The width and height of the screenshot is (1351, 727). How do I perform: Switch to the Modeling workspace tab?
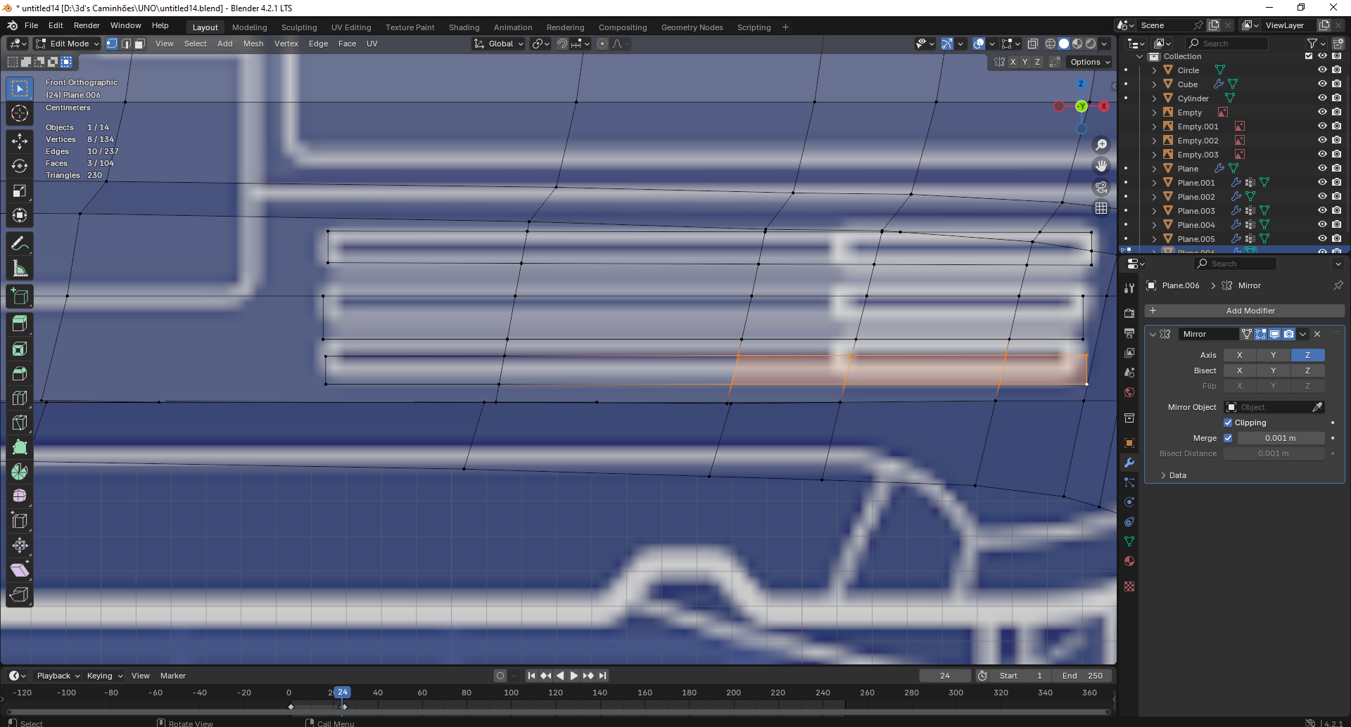(250, 27)
